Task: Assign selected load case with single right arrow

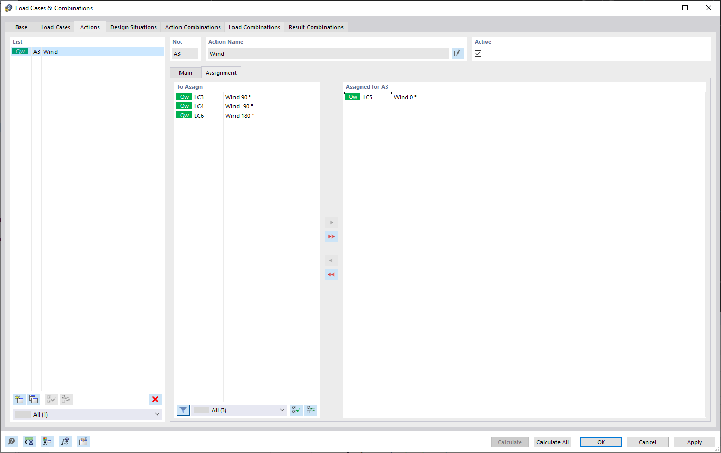Action: [331, 223]
